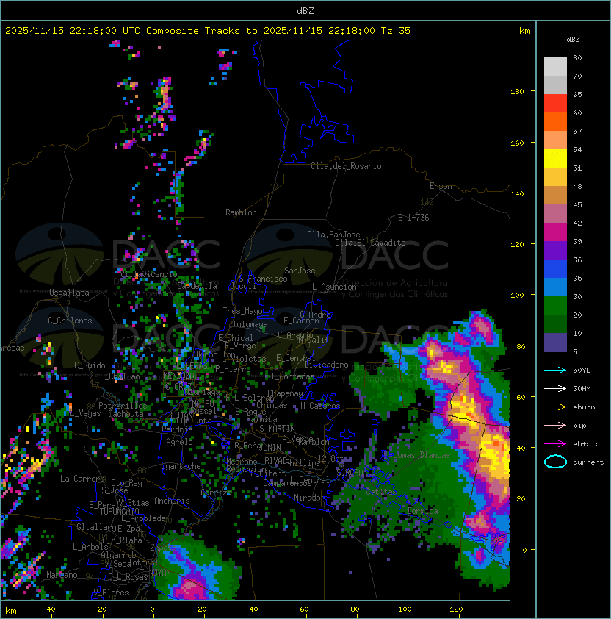The width and height of the screenshot is (611, 619).
Task: Click the '50YD' legend label
Action: (x=582, y=371)
